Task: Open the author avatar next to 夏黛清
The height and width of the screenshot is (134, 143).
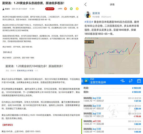Action: click(88, 15)
